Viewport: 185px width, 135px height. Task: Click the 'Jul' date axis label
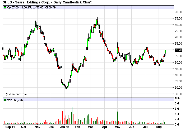145,127
